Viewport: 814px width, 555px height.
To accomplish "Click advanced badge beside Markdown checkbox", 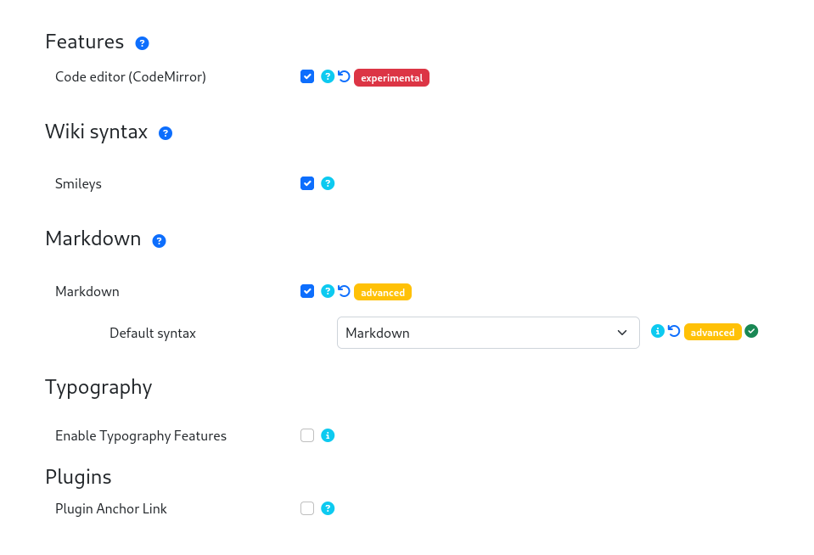I will point(383,292).
